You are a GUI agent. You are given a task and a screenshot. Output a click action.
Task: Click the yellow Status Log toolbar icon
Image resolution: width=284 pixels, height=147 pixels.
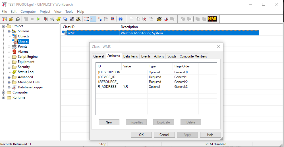pyautogui.click(x=59, y=19)
